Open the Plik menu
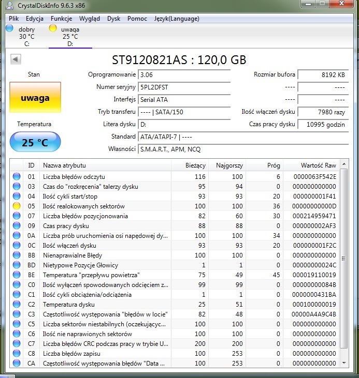Screen dimensions: 359x378 13,19
